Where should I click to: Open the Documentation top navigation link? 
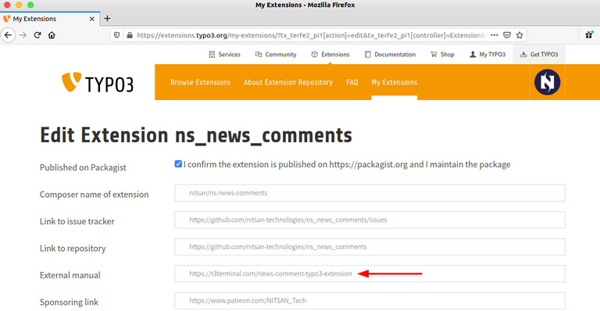tap(390, 55)
